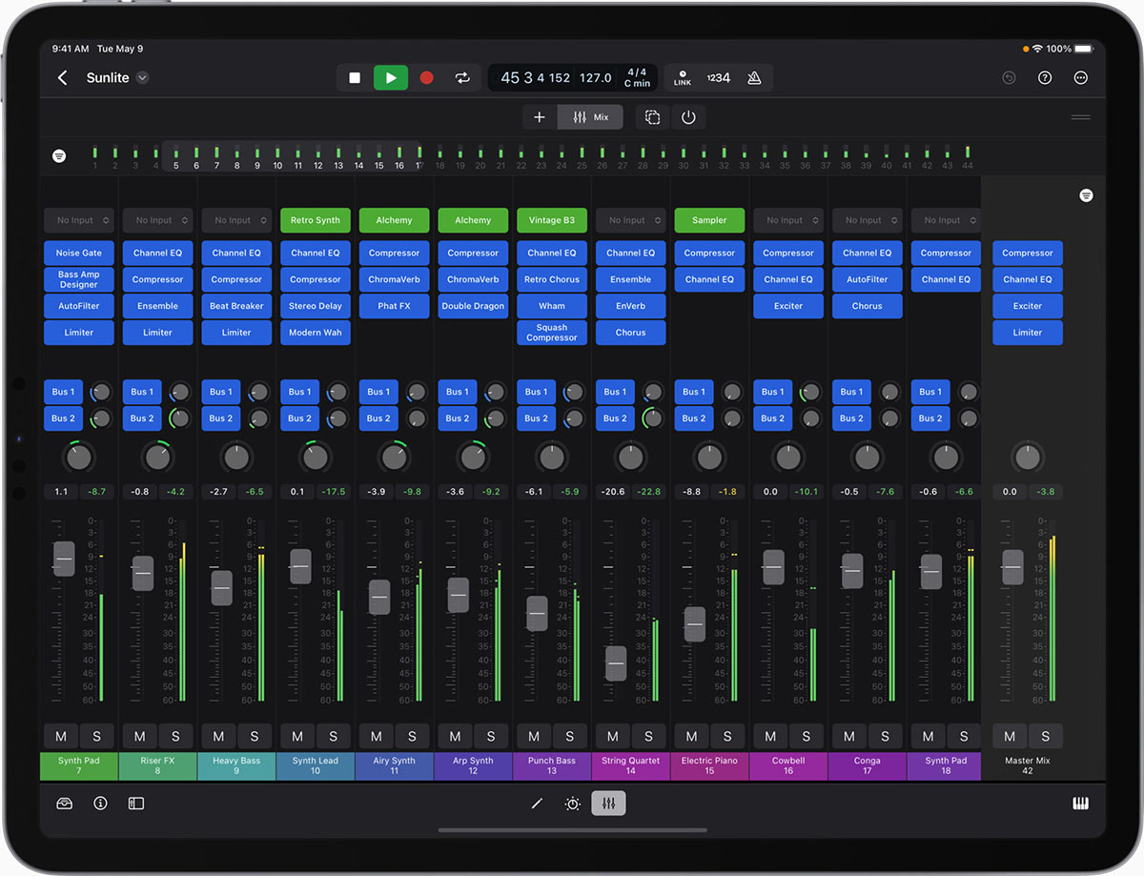The width and height of the screenshot is (1144, 876).
Task: Open the browser tray icon
Action: [x=65, y=804]
